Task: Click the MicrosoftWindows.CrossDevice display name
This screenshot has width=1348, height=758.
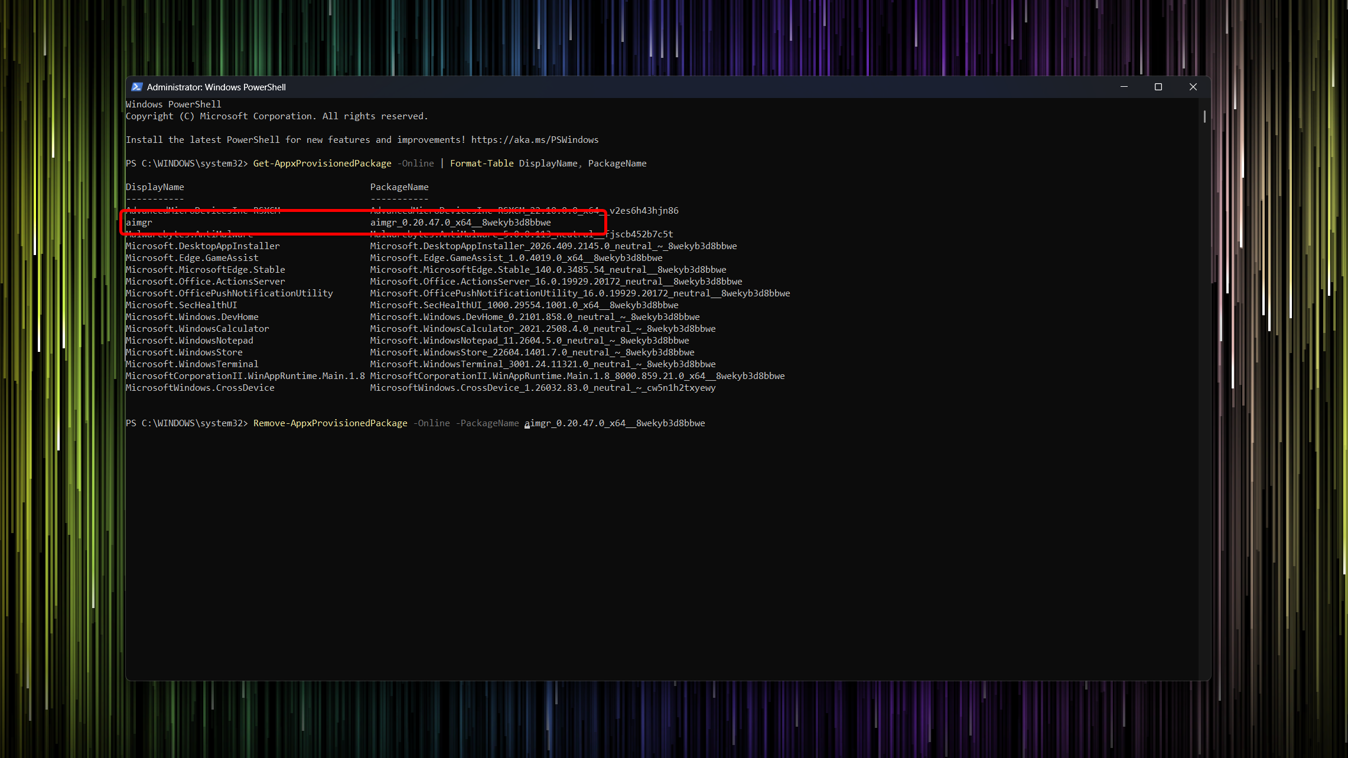Action: pos(200,388)
